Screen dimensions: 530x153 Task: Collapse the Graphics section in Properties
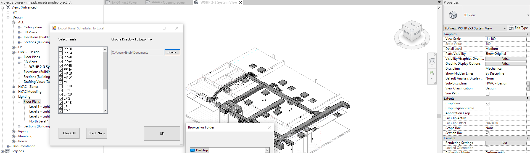pyautogui.click(x=527, y=34)
